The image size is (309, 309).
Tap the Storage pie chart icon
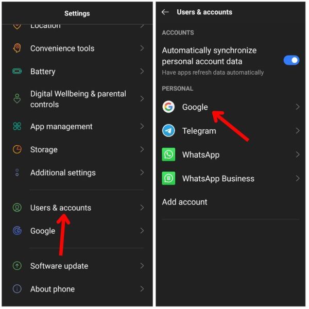click(x=17, y=149)
